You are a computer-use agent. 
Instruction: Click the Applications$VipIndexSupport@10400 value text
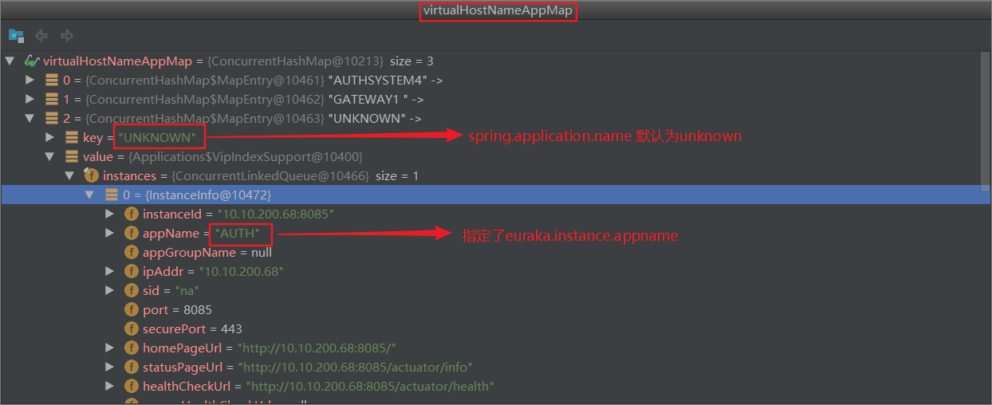[245, 157]
